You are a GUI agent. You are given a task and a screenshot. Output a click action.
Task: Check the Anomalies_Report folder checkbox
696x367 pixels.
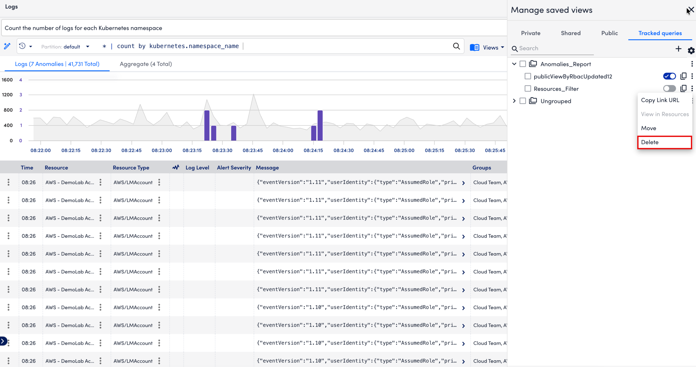click(523, 64)
